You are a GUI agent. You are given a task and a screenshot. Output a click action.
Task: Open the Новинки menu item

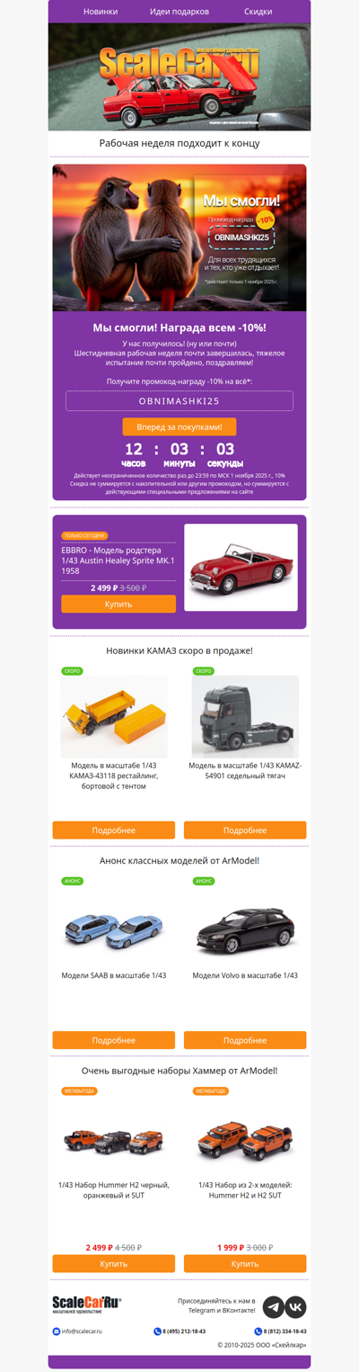(x=101, y=12)
